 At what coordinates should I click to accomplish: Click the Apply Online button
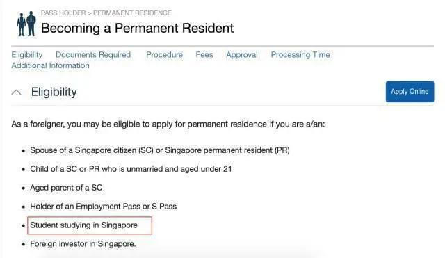[410, 92]
